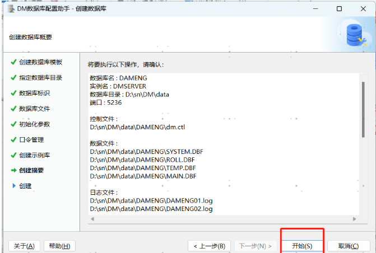Select 创建 final step in sidebar
376x253 pixels.
(25, 186)
